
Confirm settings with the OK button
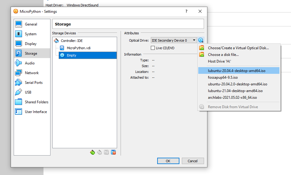[x=168, y=161]
